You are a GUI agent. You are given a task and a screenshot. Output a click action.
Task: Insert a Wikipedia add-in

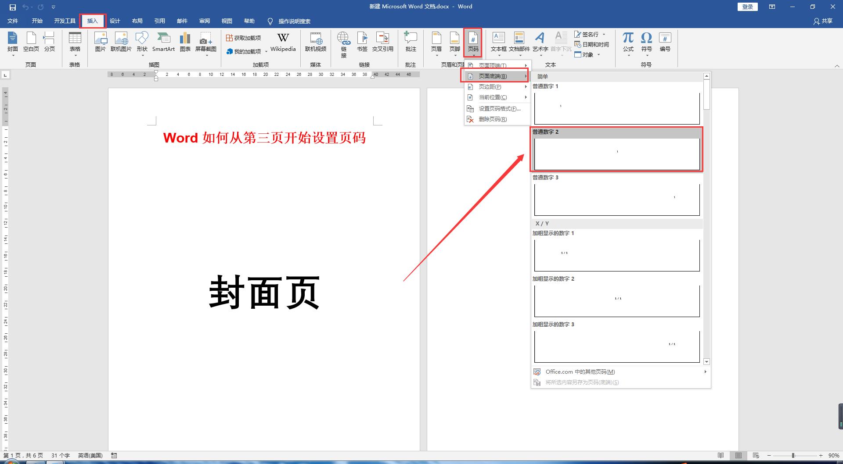tap(282, 43)
